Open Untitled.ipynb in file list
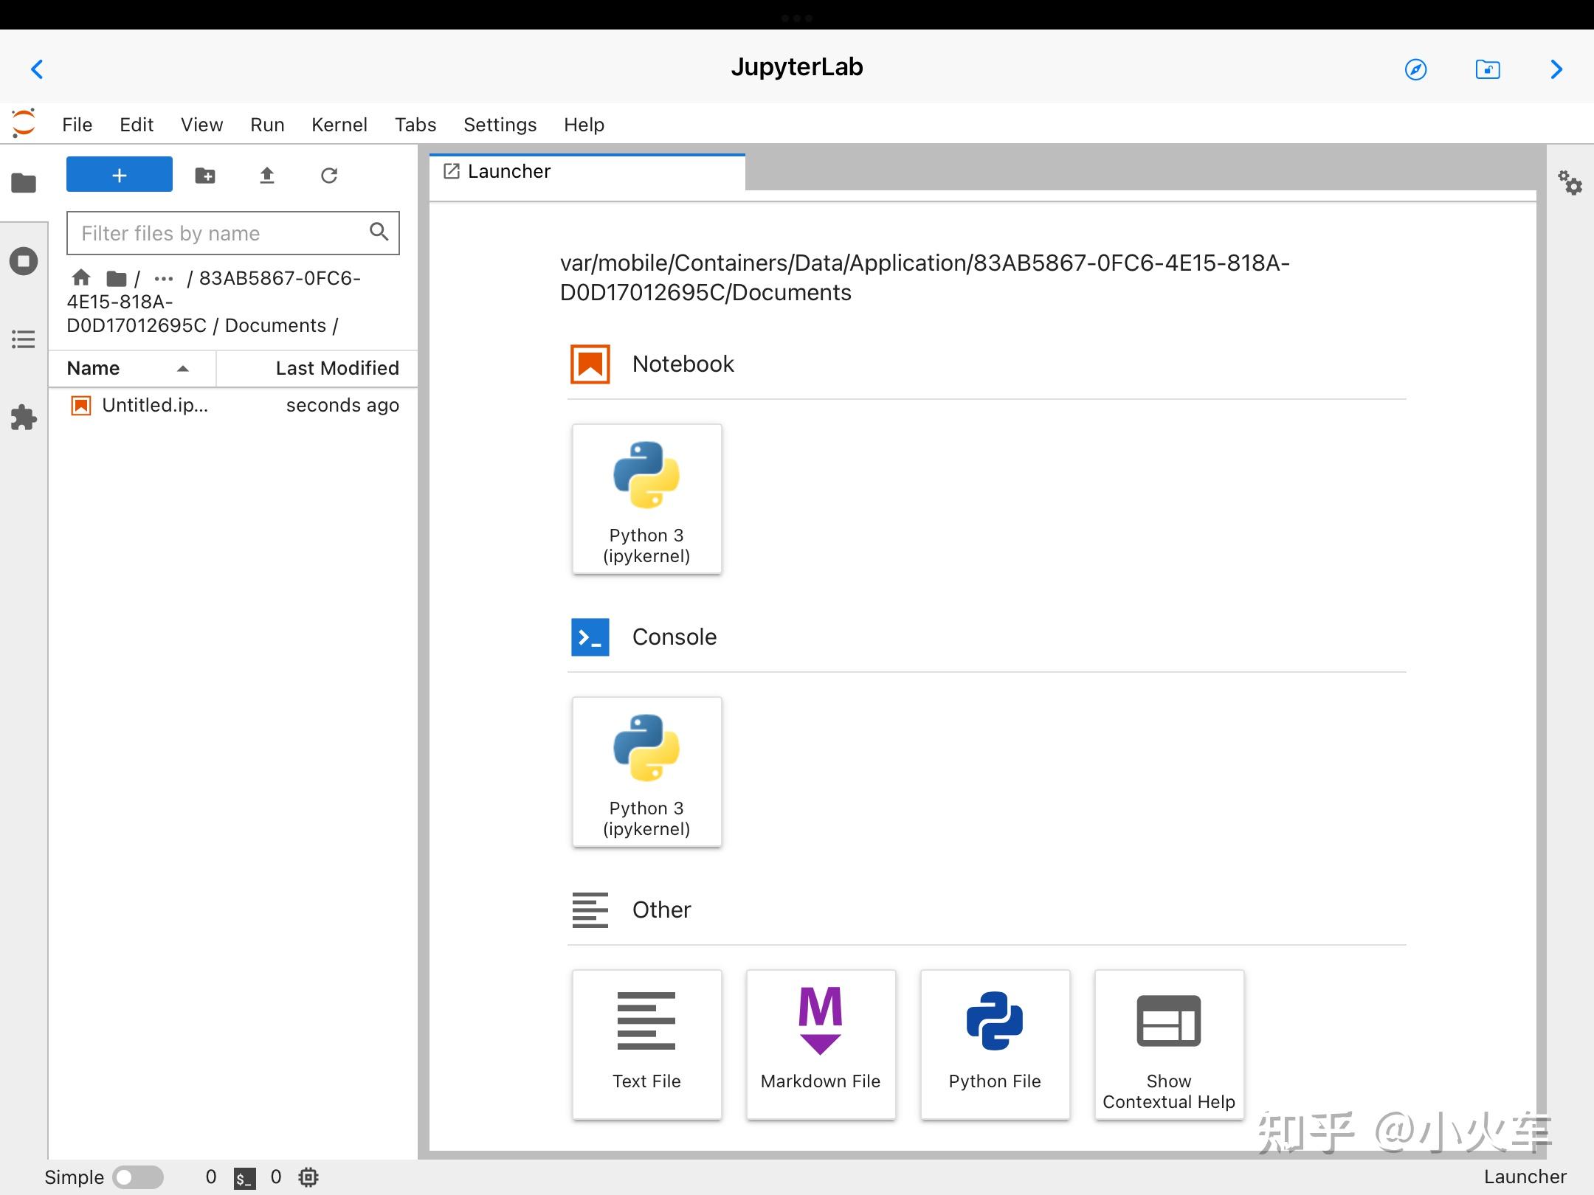1594x1195 pixels. [155, 405]
